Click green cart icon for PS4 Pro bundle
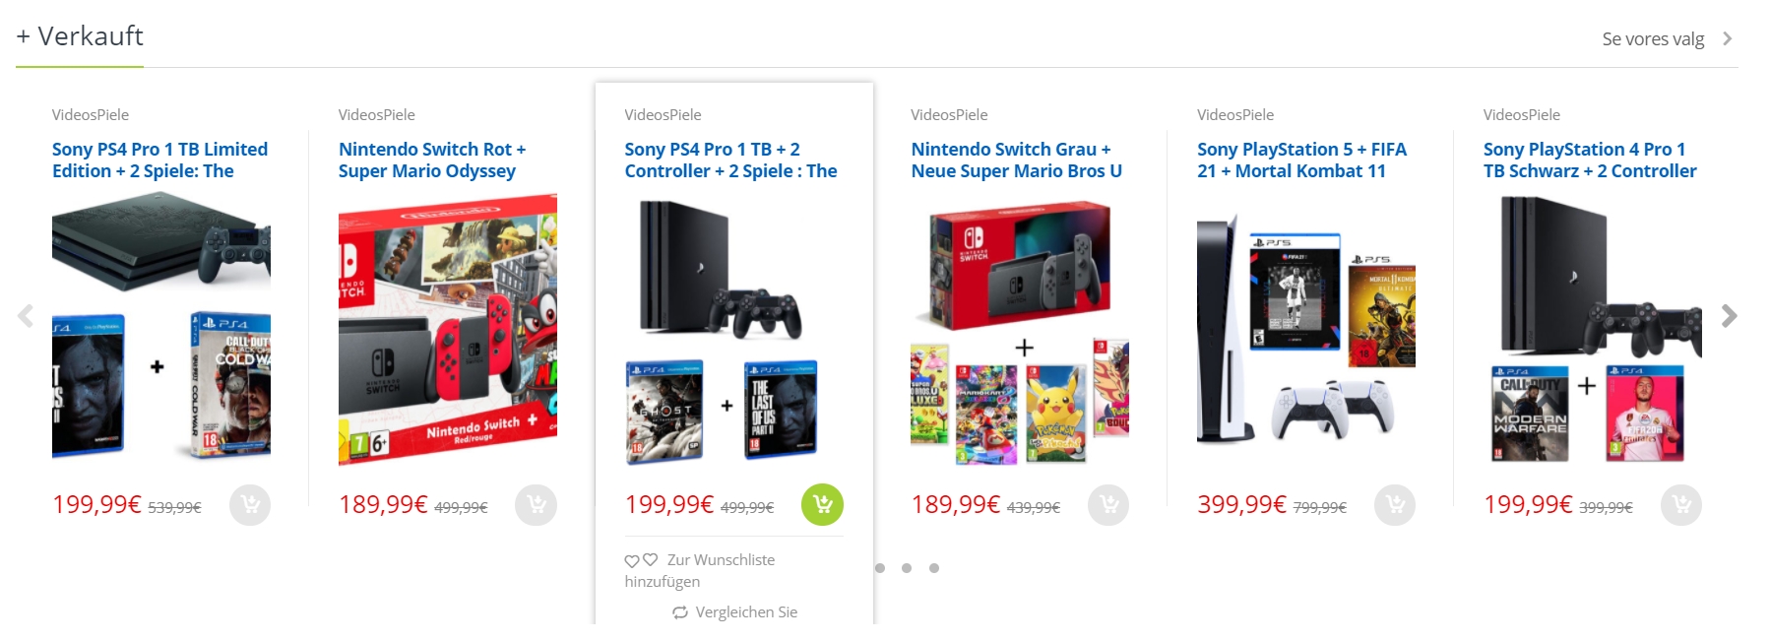The image size is (1770, 641). (823, 505)
